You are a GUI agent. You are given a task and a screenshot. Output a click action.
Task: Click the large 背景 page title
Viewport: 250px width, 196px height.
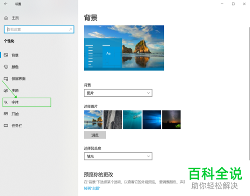pyautogui.click(x=90, y=18)
